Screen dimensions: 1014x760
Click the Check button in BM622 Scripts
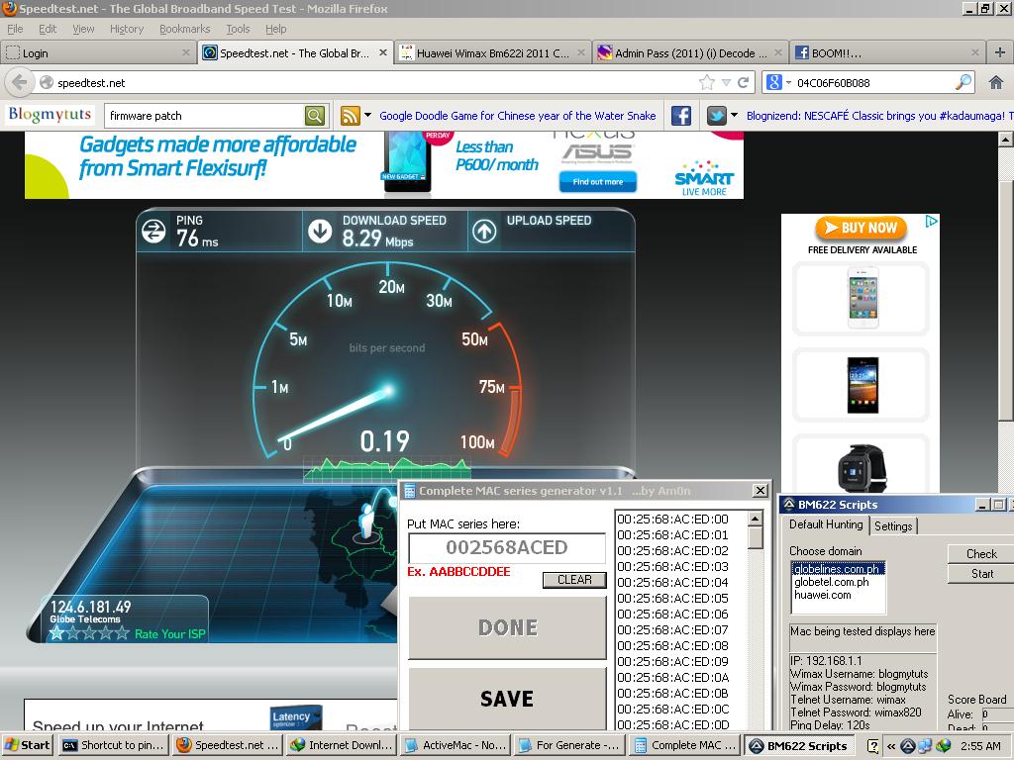[x=981, y=554]
